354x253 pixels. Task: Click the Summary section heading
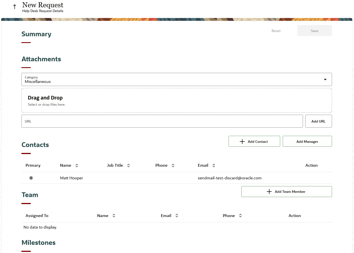(x=36, y=34)
